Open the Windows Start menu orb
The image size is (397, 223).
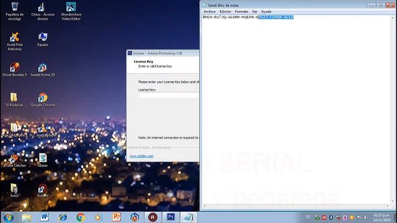point(9,217)
